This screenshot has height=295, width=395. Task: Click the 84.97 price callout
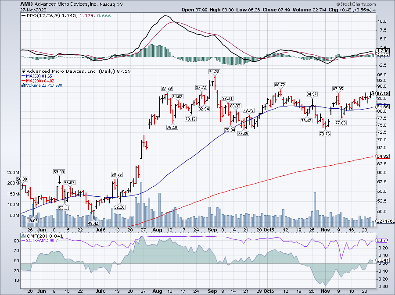[x=312, y=94]
